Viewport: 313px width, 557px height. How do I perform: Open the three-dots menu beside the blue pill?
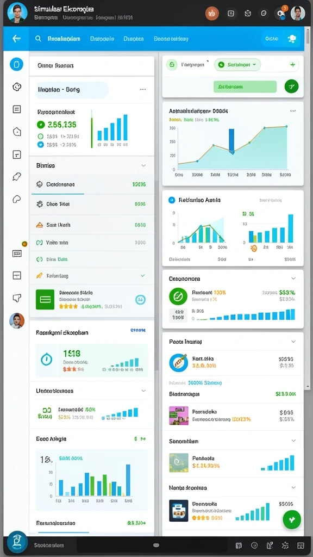coord(143,90)
